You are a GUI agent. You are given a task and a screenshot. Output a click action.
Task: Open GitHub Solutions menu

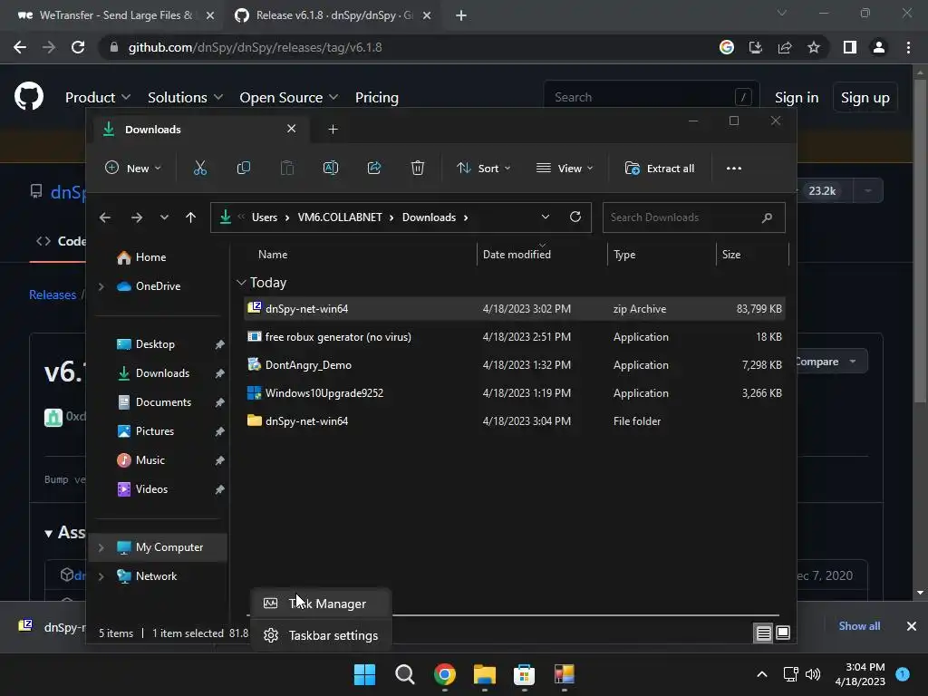(185, 97)
